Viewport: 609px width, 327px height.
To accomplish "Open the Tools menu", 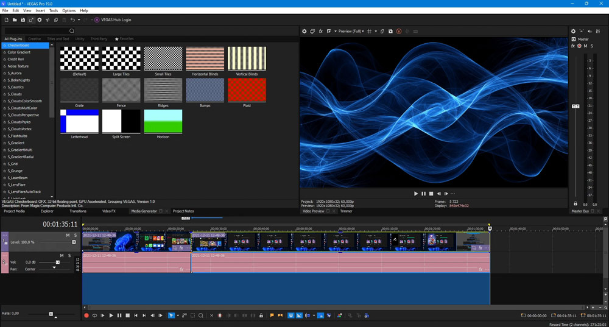I will [54, 10].
